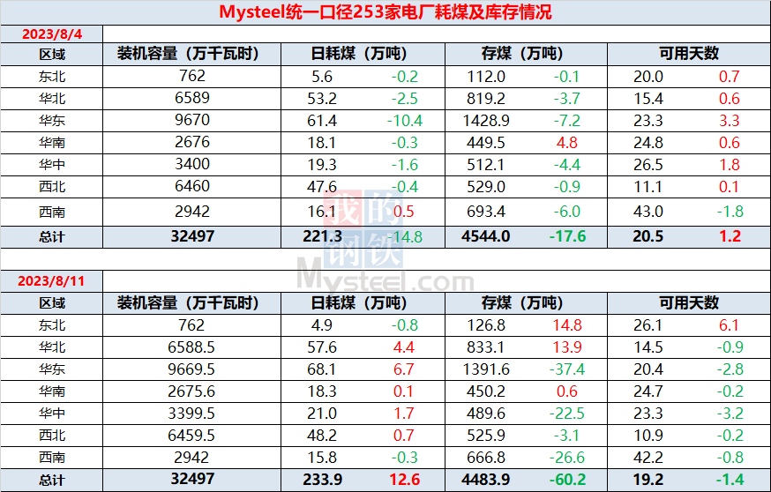Click the total daily consumption "233.9"

point(323,480)
